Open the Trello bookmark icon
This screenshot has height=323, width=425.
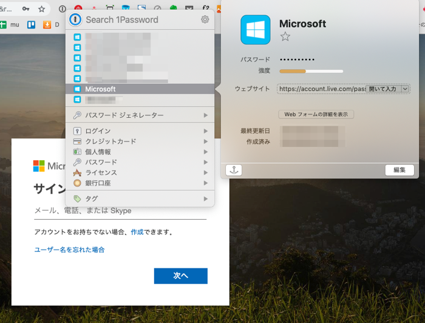coord(31,25)
